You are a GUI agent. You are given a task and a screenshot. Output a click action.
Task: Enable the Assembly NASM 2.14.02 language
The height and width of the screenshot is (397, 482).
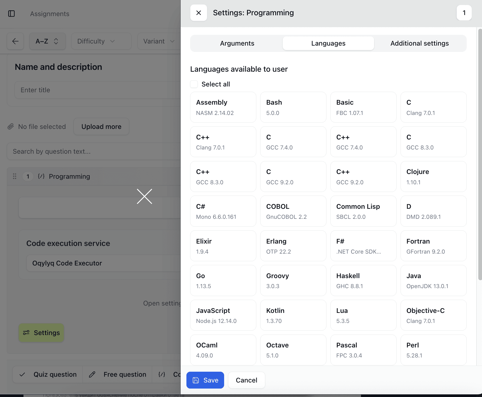223,107
